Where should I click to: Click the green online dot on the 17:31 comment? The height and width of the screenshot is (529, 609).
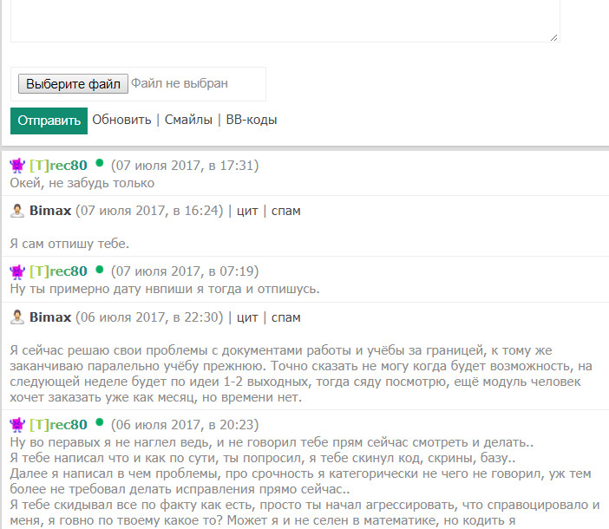tap(100, 163)
